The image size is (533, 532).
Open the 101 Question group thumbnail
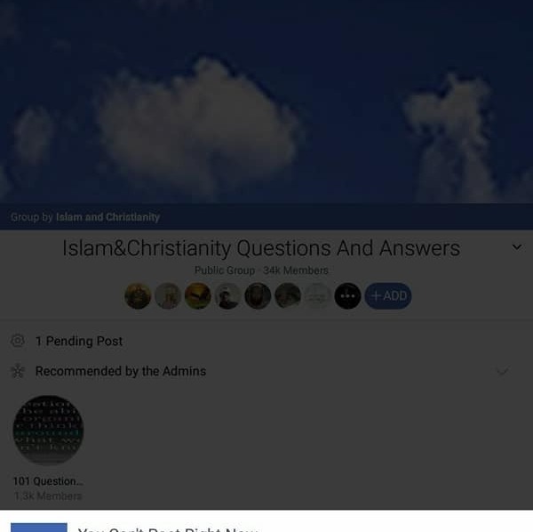coord(48,430)
